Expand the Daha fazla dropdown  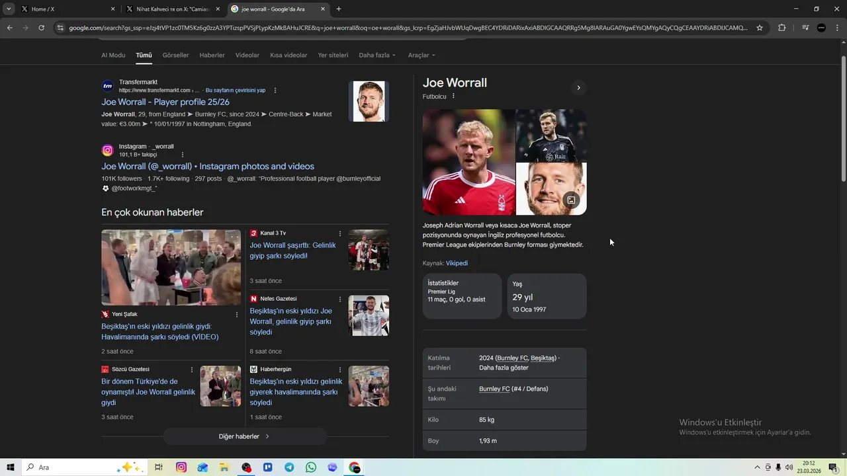click(377, 56)
